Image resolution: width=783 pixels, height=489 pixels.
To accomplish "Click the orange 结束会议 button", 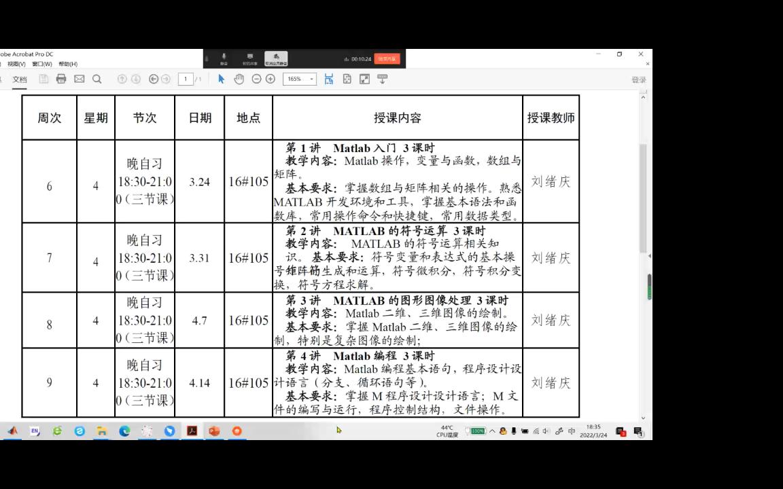I will point(387,58).
